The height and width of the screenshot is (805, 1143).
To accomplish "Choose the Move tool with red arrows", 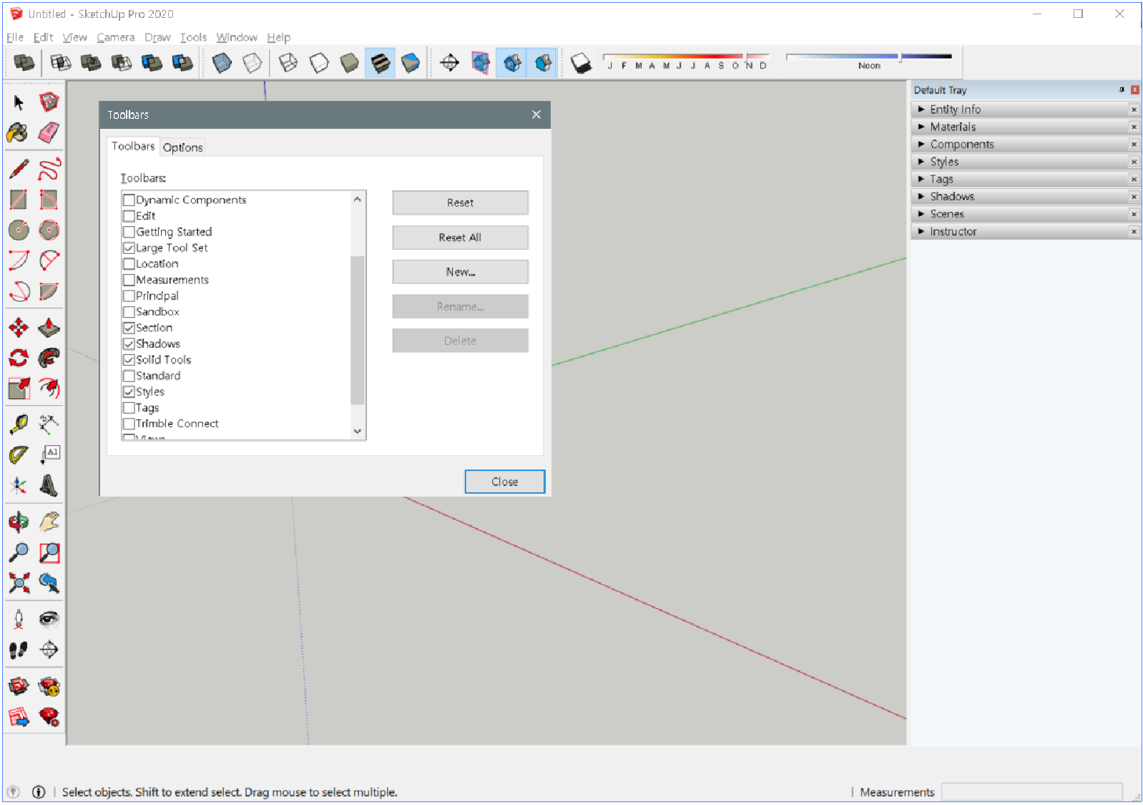I will (19, 328).
